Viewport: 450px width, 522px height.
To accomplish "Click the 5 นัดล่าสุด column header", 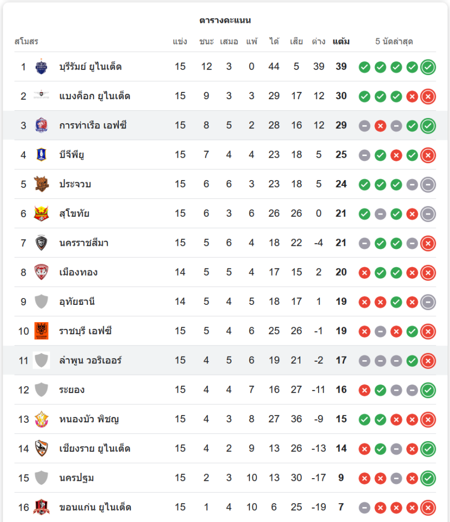I will 394,41.
